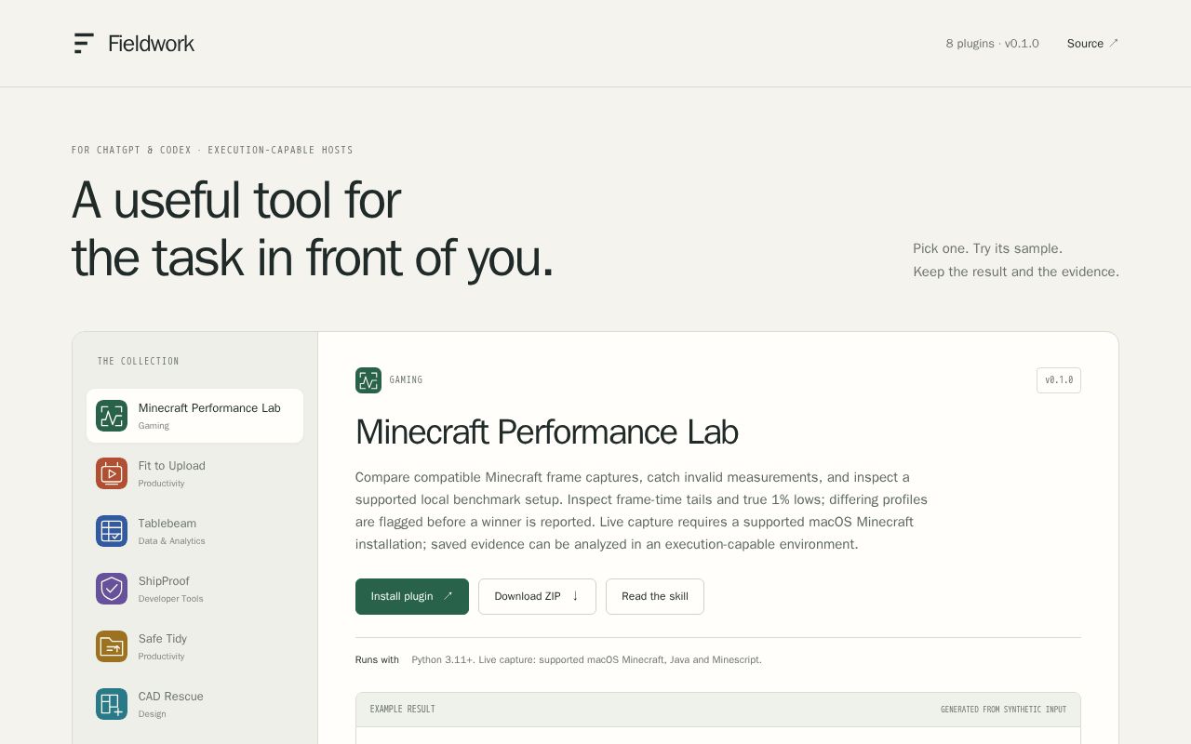
Task: Click the Minecraft Performance Lab sidebar icon
Action: coord(112,416)
